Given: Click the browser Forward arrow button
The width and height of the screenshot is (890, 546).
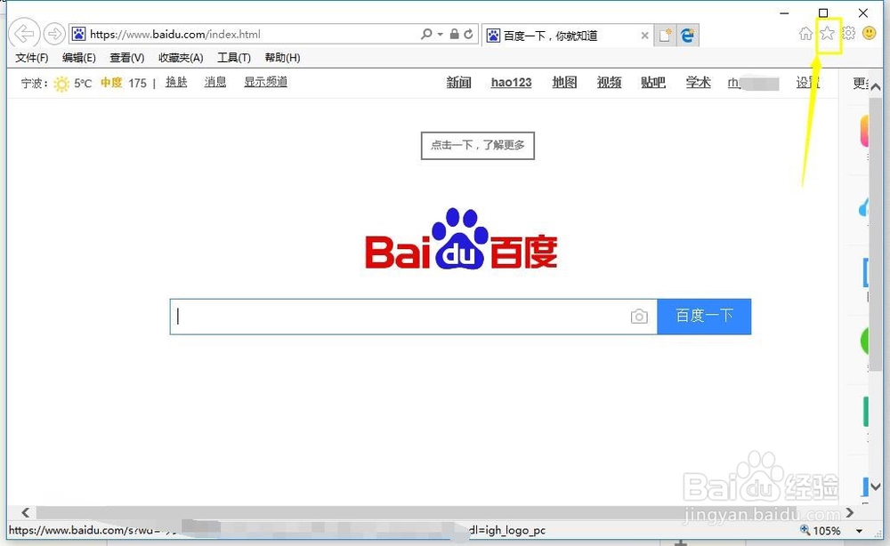Looking at the screenshot, I should [54, 34].
